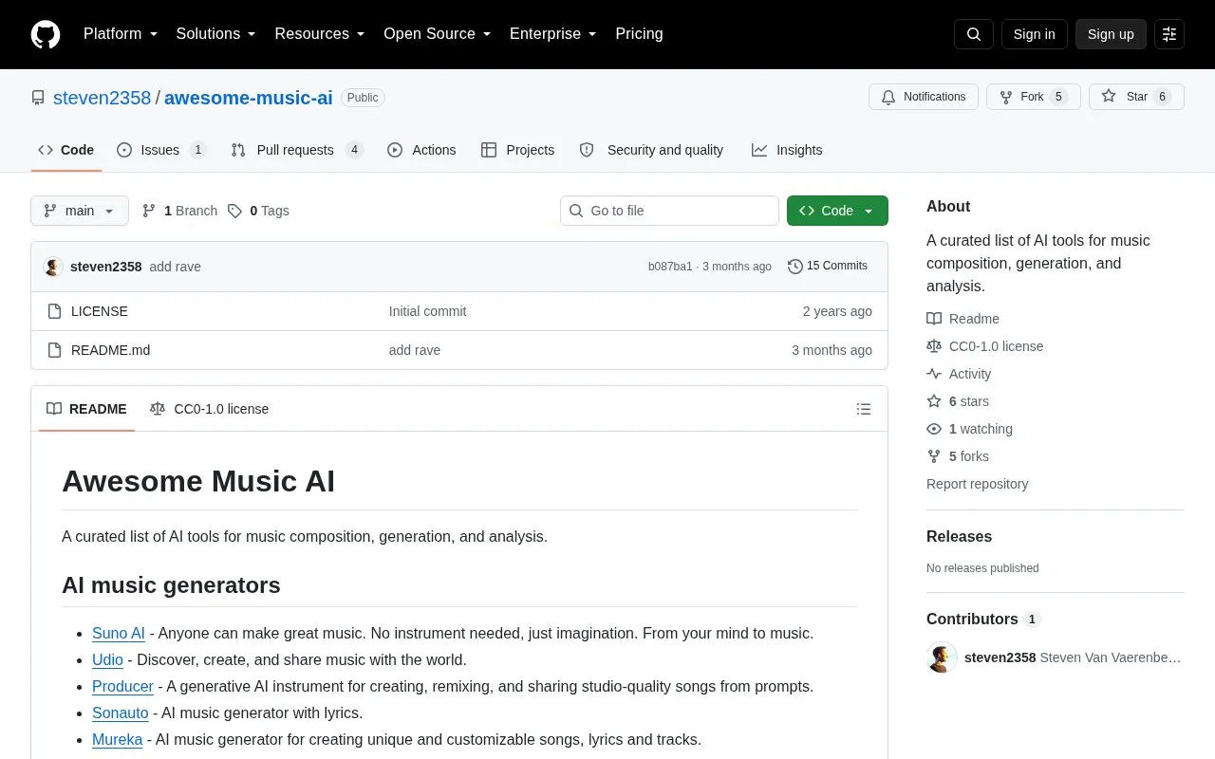Open the Actions tab
Screen dimensions: 1215x759
click(x=421, y=150)
